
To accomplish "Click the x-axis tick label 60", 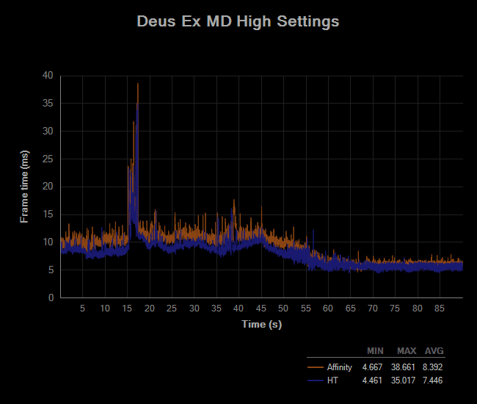I will (x=328, y=309).
